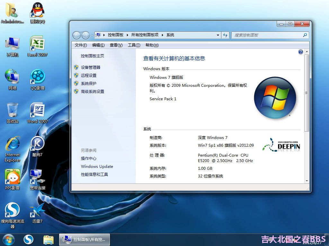Viewport: 329px width, 246px height.
Task: Open 设备管理器 link
Action: point(91,67)
